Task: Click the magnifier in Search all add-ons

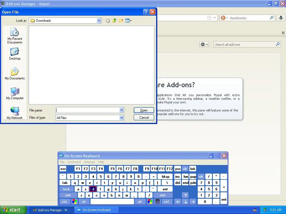Action: click(278, 44)
